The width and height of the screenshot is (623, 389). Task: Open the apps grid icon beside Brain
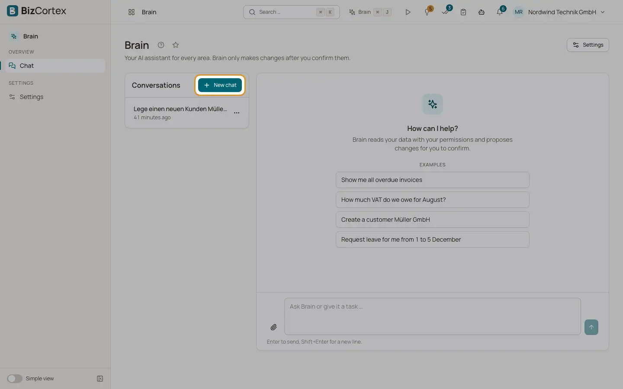(x=132, y=12)
